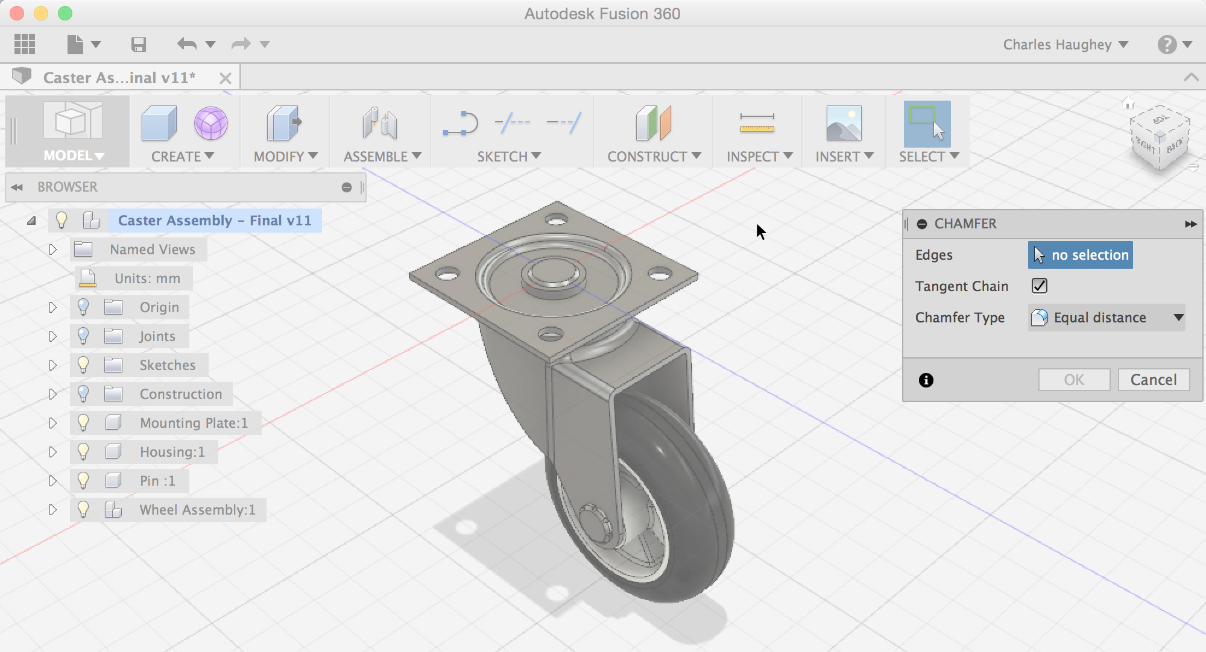Select Housing:1 in the browser tree
Image resolution: width=1206 pixels, height=652 pixels.
point(172,452)
